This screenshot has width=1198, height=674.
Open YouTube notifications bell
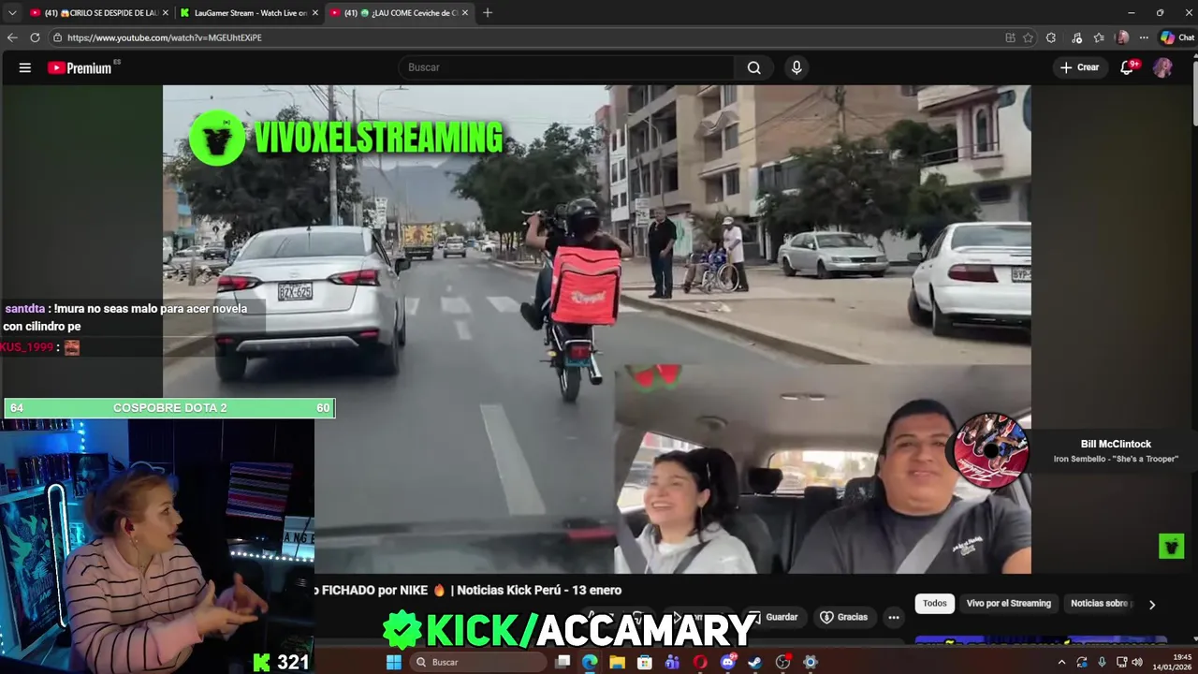click(1128, 67)
